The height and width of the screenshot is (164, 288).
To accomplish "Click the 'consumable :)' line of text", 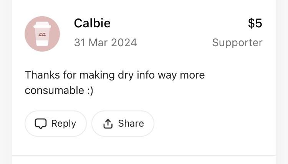I will [59, 90].
